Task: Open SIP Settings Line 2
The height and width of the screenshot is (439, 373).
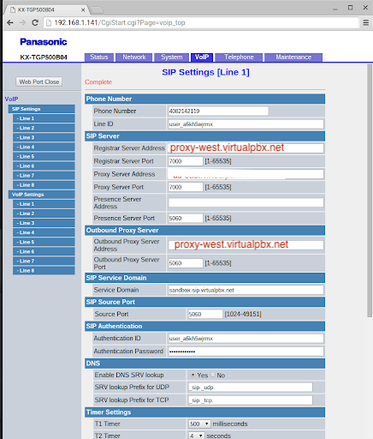Action: (44, 128)
